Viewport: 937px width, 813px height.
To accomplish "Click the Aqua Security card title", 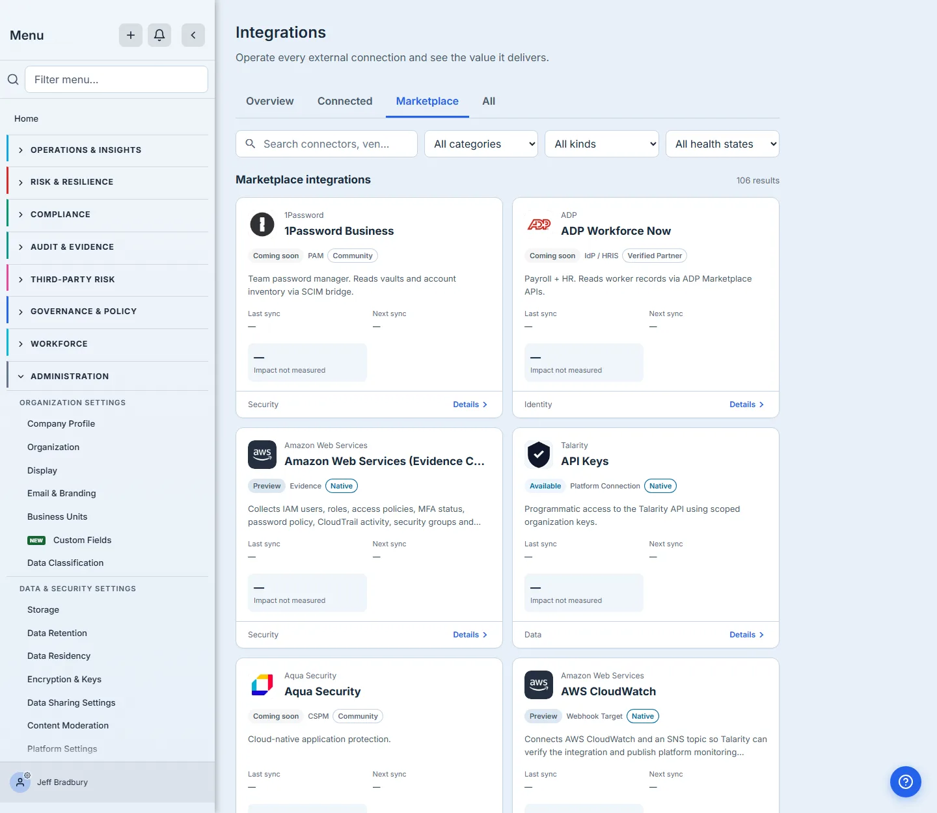I will pos(322,691).
